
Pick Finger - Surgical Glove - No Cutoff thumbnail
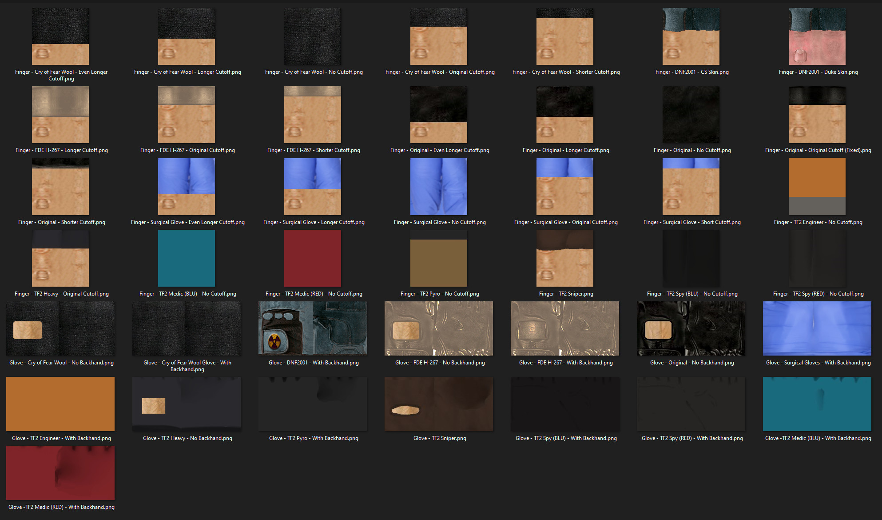[x=439, y=187]
